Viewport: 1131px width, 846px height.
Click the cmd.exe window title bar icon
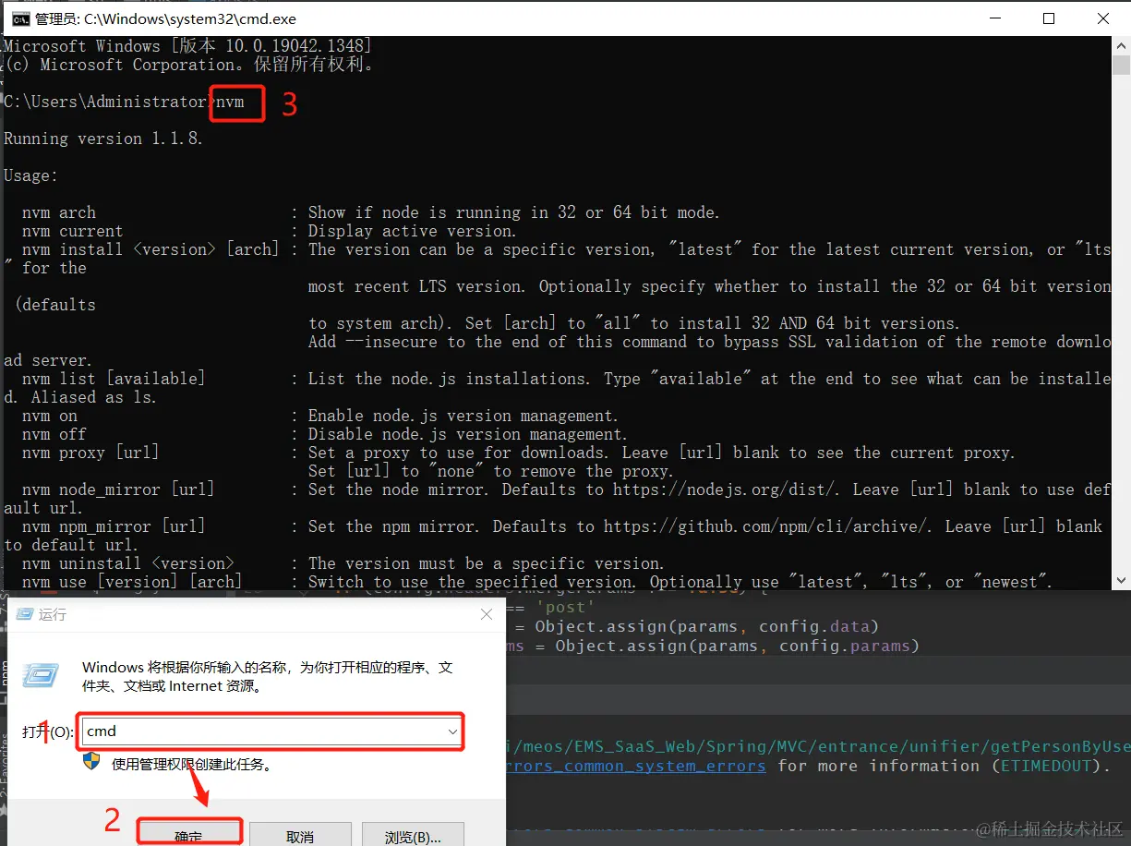[x=19, y=18]
